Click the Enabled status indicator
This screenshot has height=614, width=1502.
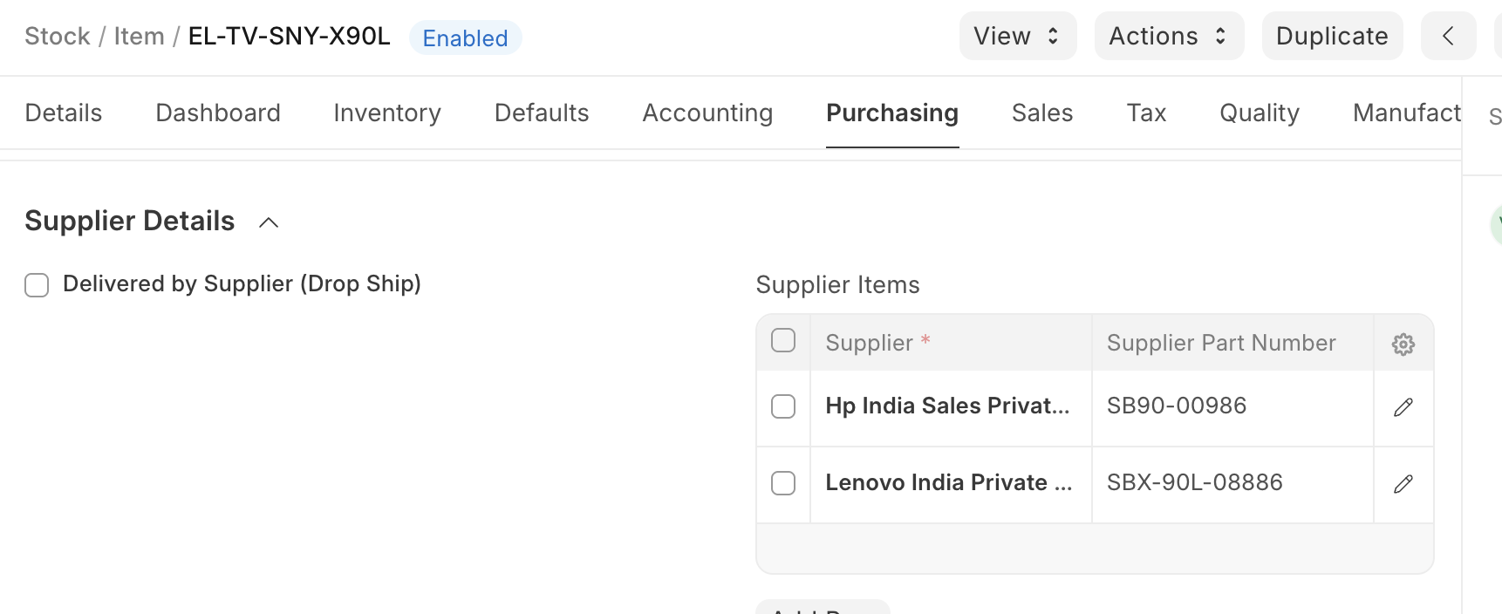click(x=465, y=38)
